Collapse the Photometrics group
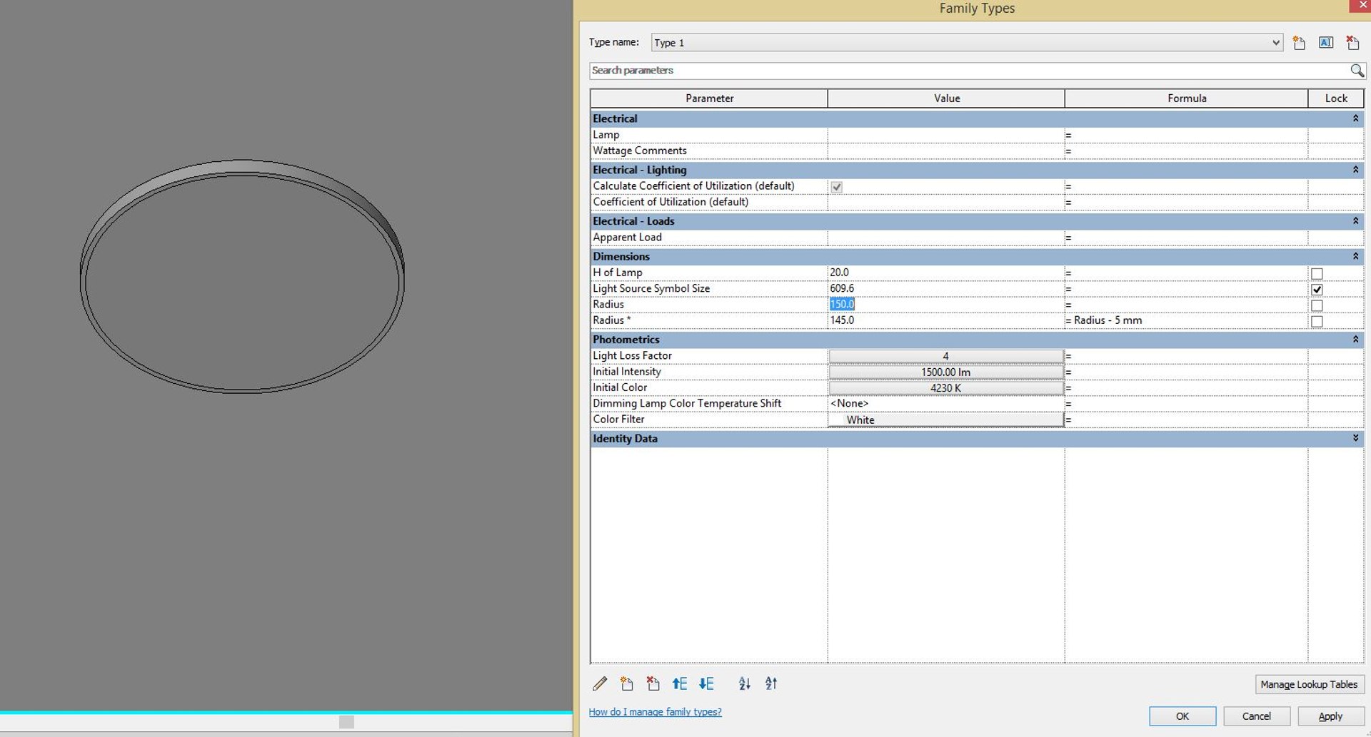 click(1355, 340)
